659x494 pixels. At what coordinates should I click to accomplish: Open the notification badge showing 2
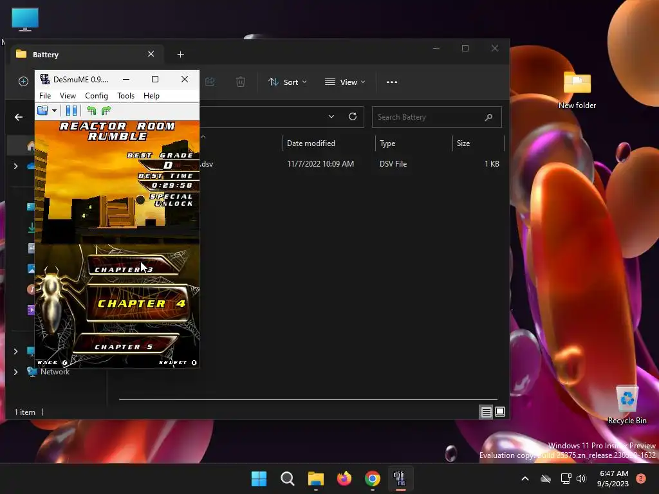[x=641, y=479]
